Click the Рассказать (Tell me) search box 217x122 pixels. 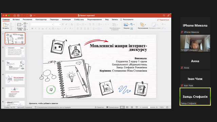126,20
